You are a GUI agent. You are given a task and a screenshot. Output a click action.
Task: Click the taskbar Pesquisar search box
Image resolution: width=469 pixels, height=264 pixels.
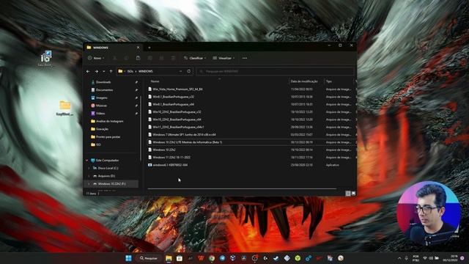pyautogui.click(x=149, y=258)
